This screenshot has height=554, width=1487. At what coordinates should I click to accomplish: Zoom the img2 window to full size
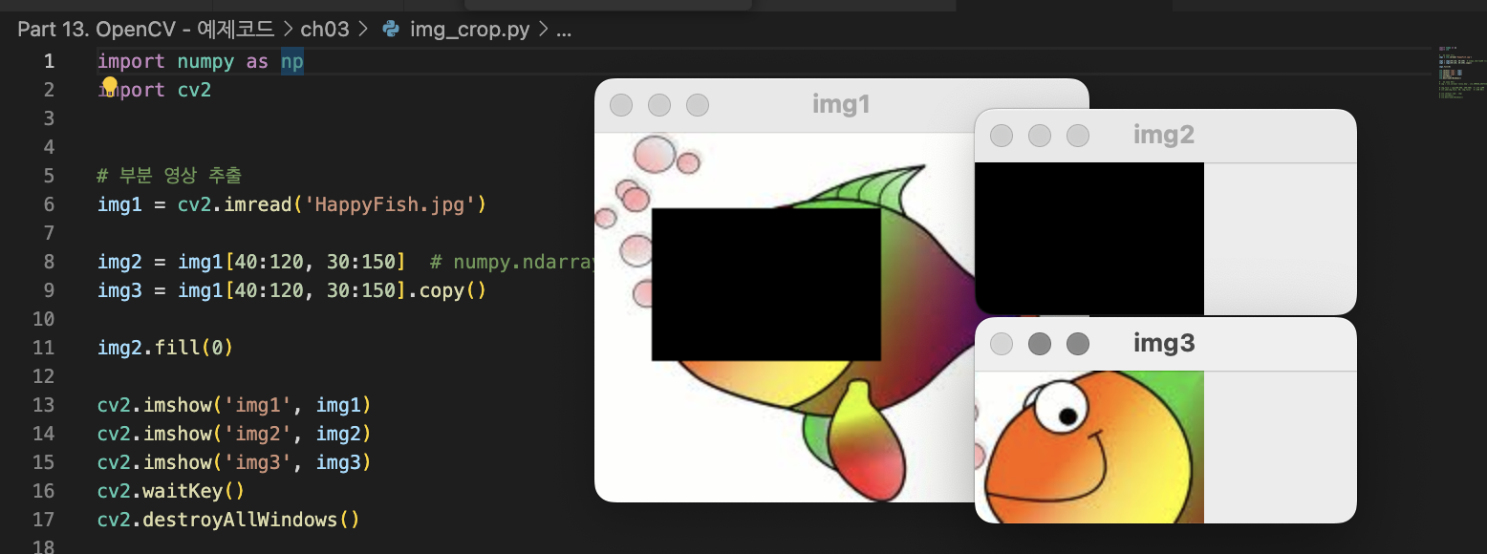coord(1078,136)
